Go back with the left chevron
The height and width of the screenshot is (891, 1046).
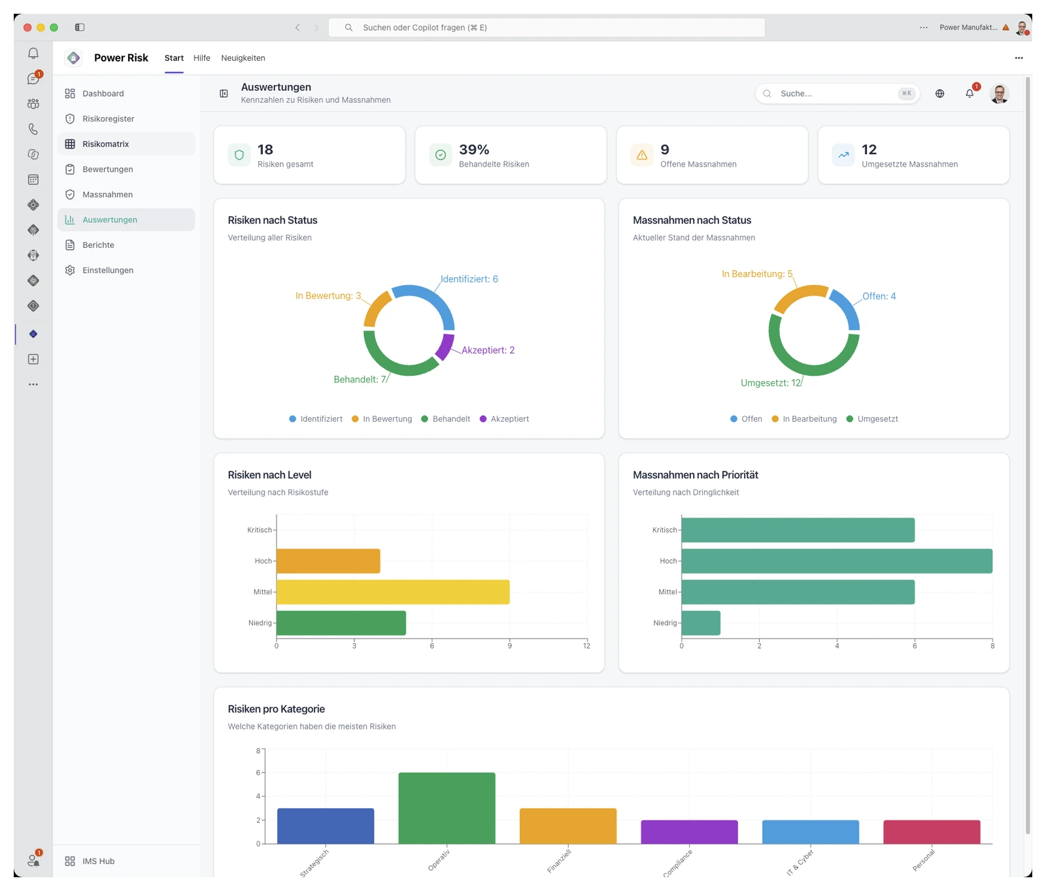[297, 27]
